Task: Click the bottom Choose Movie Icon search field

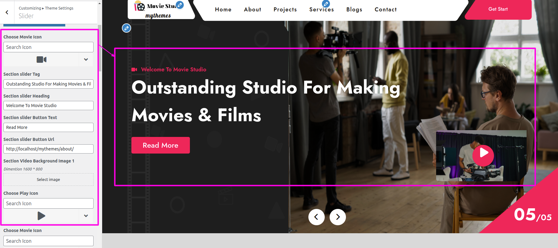Action: 48,241
